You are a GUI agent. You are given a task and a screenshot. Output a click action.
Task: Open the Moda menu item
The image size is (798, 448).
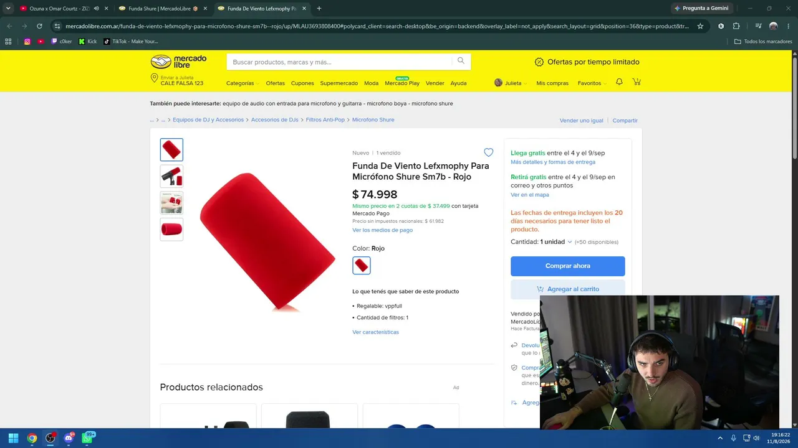371,83
